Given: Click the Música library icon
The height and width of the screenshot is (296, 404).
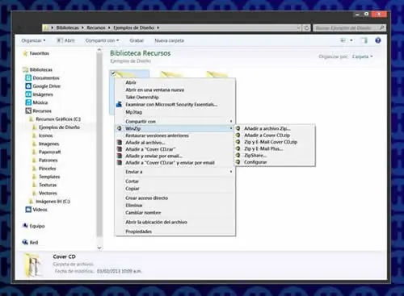Looking at the screenshot, I should [x=28, y=102].
